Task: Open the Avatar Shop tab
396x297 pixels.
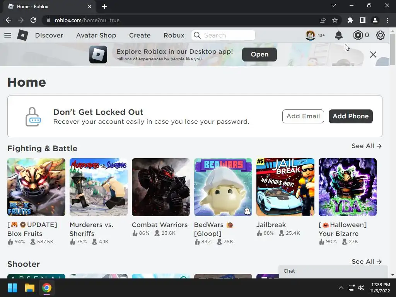Action: pos(96,35)
